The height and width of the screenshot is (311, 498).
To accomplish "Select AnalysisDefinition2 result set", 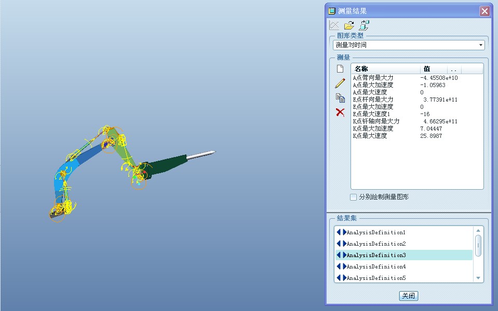I will pos(404,244).
